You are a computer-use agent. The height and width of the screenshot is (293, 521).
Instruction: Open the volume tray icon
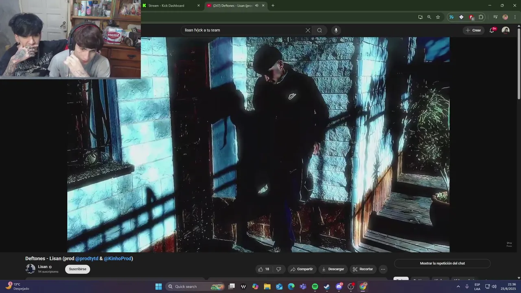[x=494, y=286]
